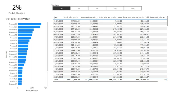Click total_sales_product value 329,057.10
This screenshot has width=172, height=96.
(75, 61)
